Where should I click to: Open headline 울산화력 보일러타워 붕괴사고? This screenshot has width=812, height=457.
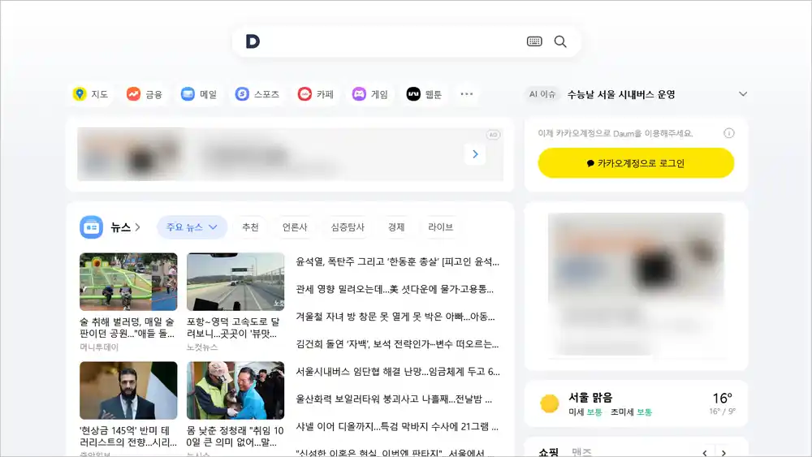pos(394,399)
